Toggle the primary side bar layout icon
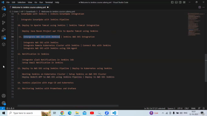Image resolution: width=207 pixels, height=116 pixels. pos(172,2)
